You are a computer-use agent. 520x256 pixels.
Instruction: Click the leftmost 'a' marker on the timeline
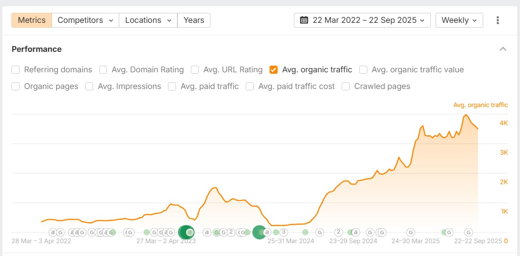pyautogui.click(x=53, y=232)
